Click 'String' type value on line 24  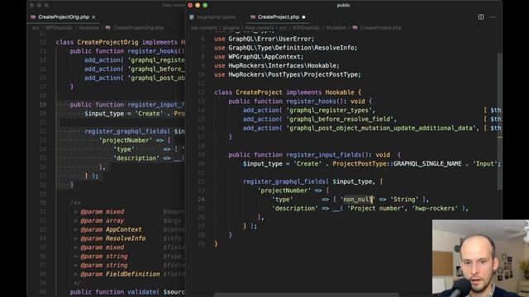tap(404, 200)
